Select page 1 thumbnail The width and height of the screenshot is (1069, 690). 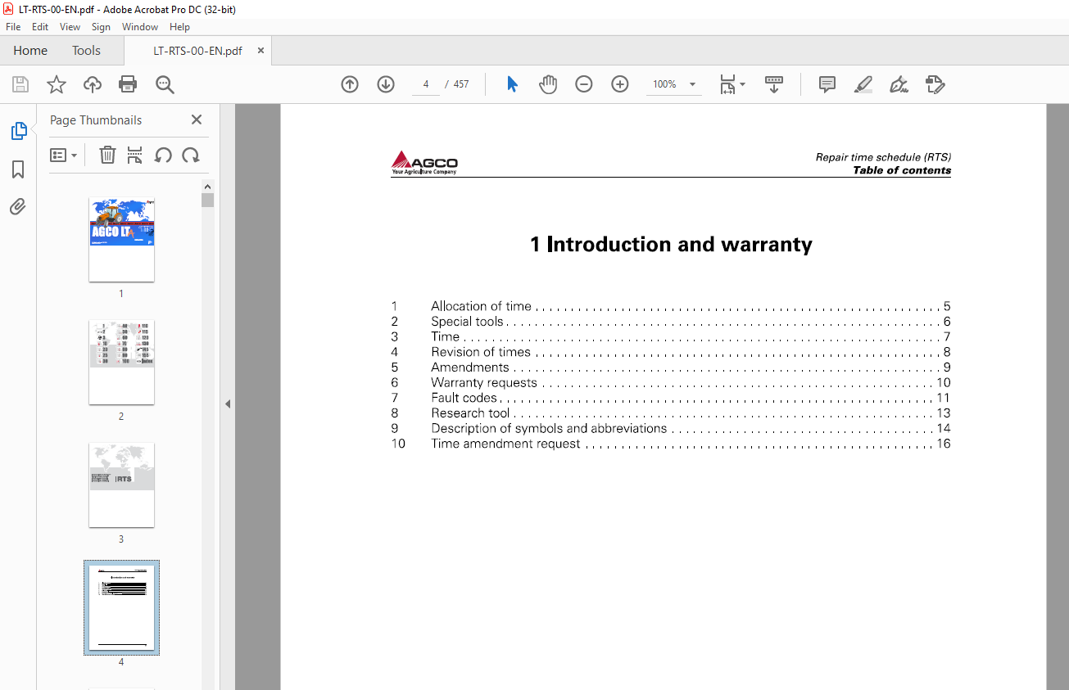tap(121, 240)
